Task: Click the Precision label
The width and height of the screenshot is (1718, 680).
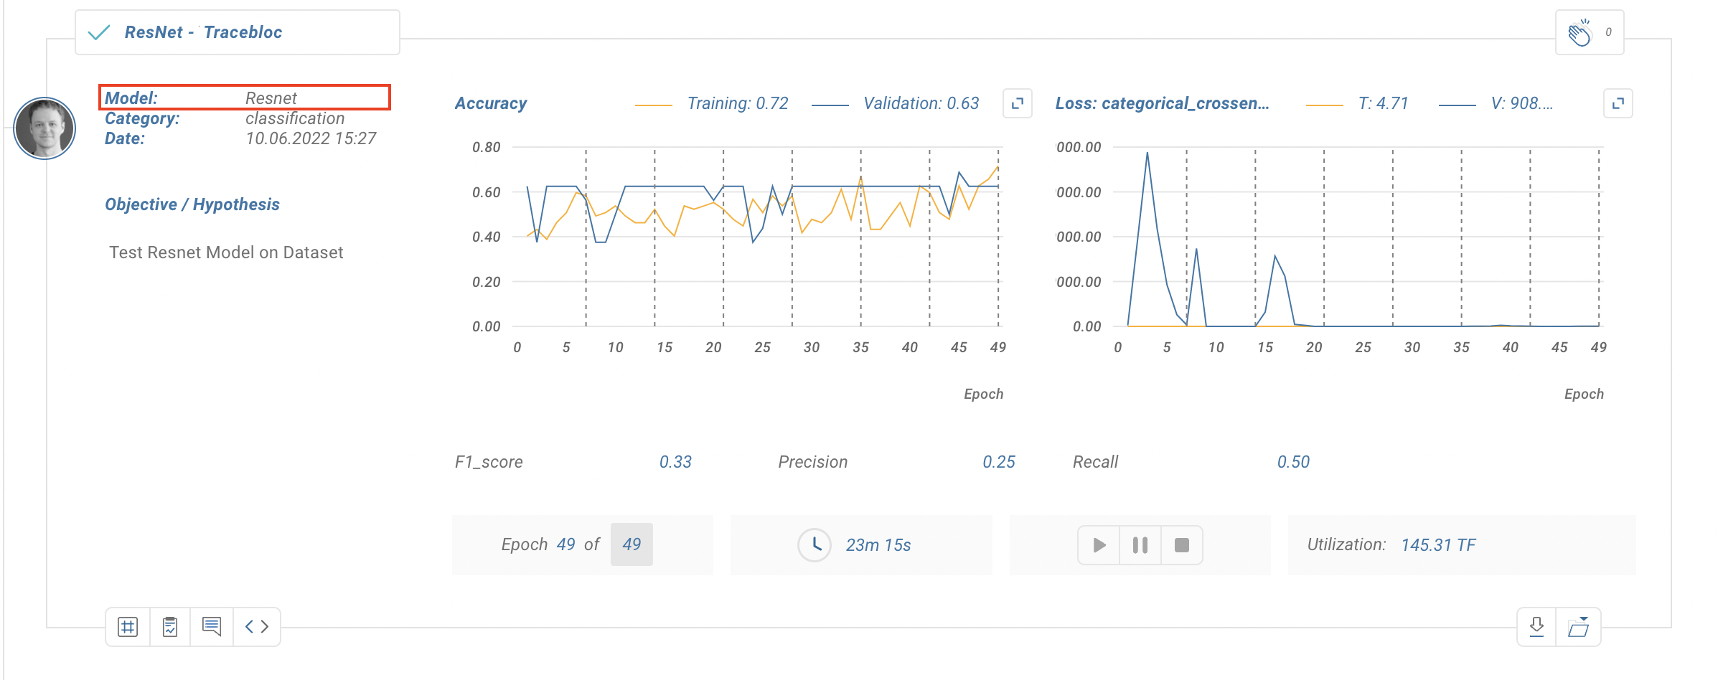Action: pos(813,462)
